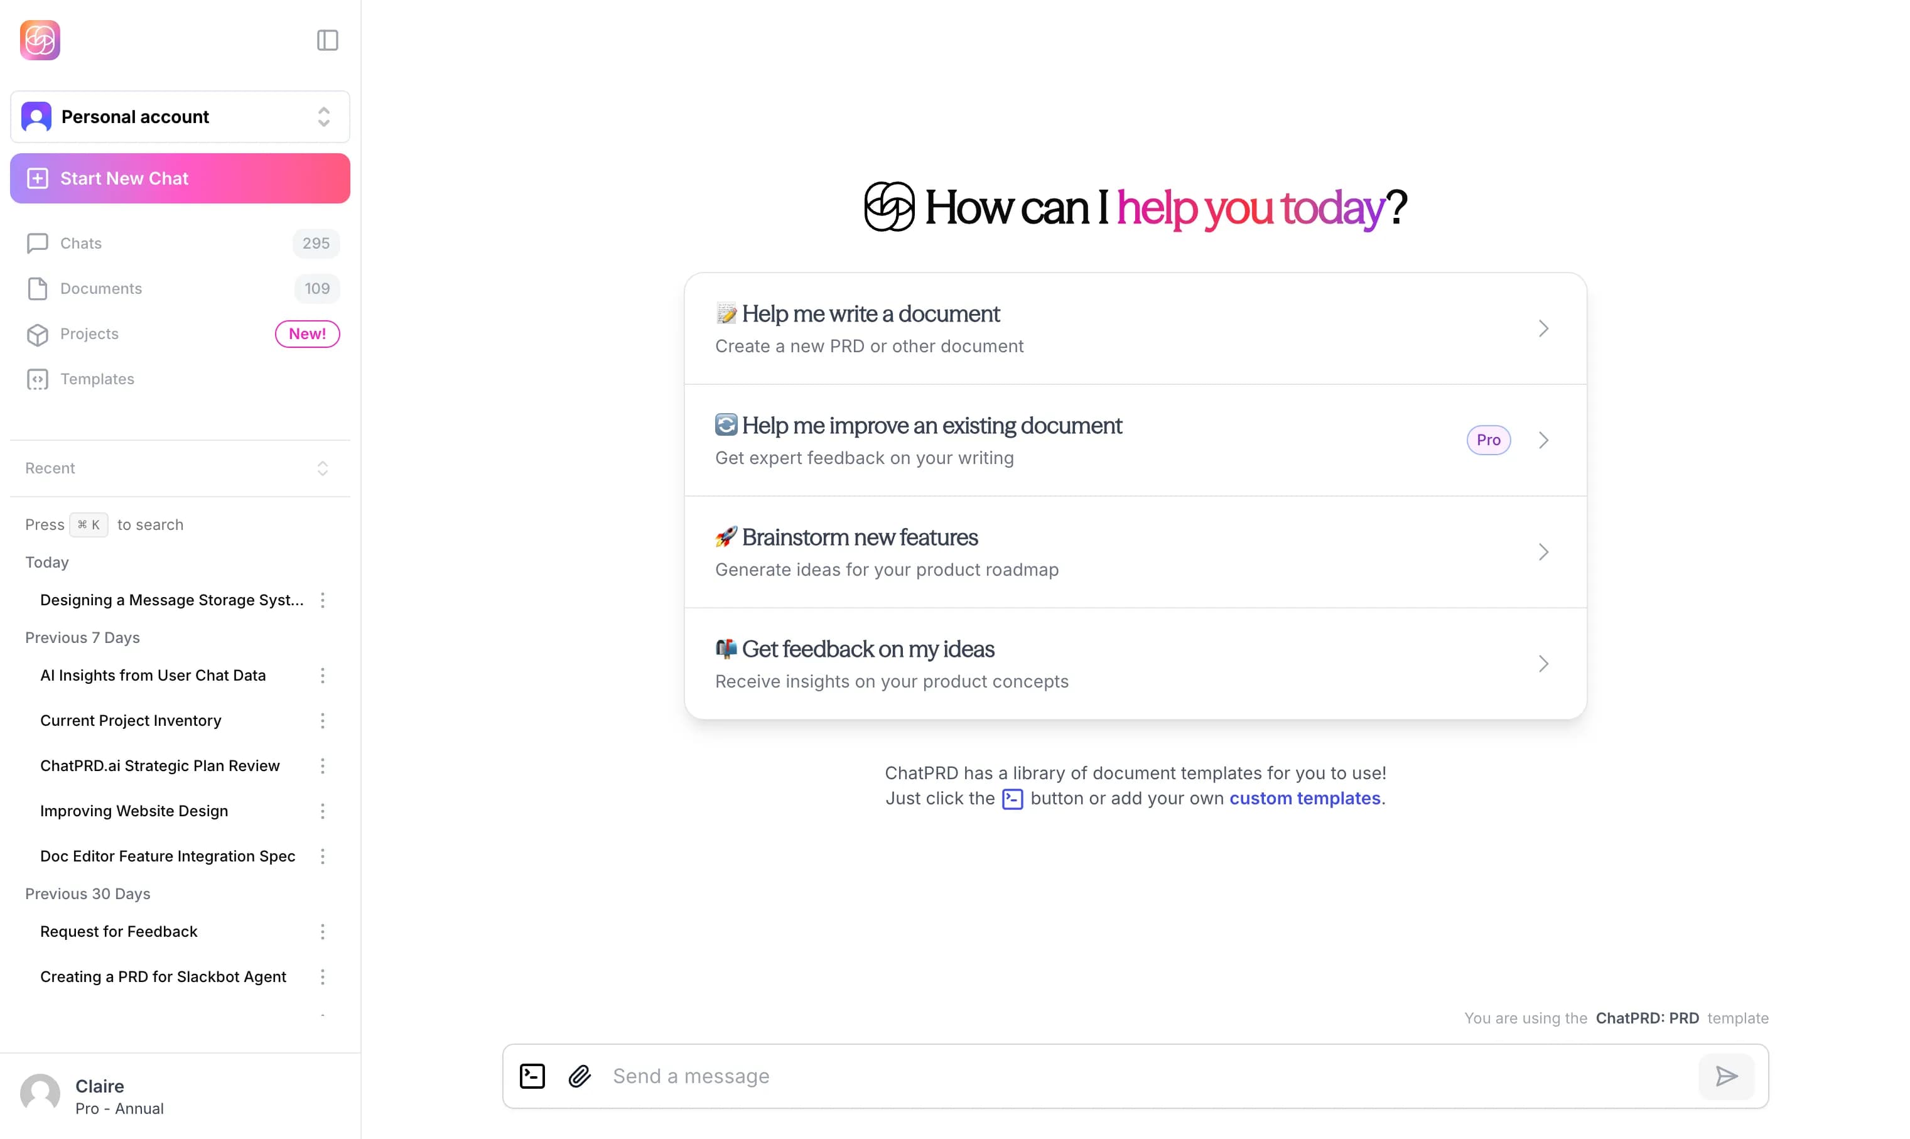The height and width of the screenshot is (1139, 1910).
Task: Open the Personal account switcher
Action: click(180, 117)
